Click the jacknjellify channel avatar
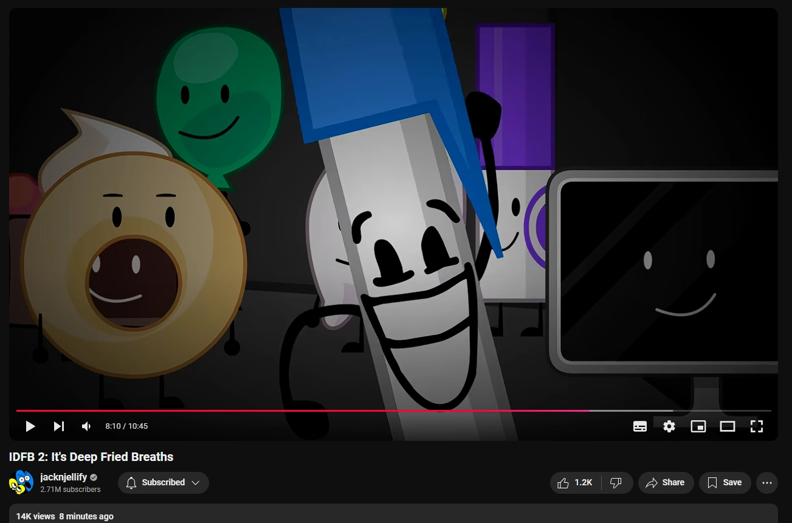 click(21, 482)
